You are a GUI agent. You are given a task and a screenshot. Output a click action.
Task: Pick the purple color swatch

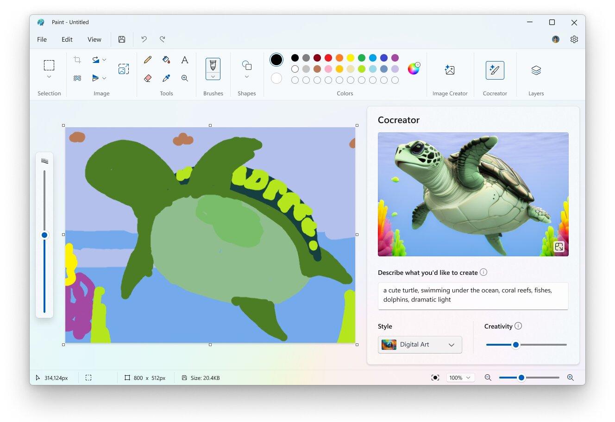point(395,58)
